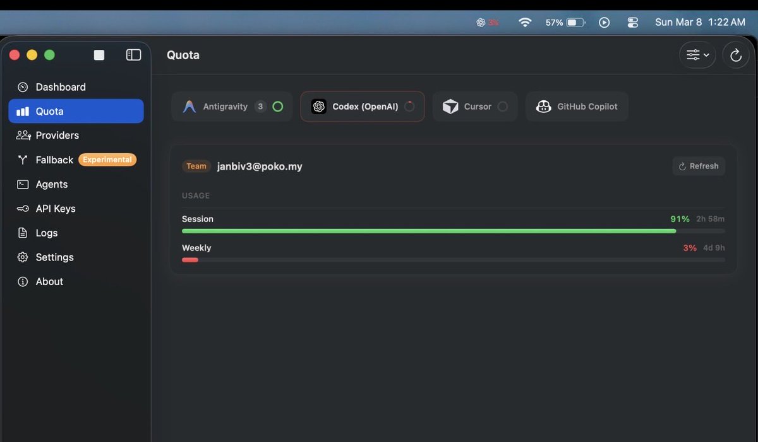View the Logs page

coord(76,233)
